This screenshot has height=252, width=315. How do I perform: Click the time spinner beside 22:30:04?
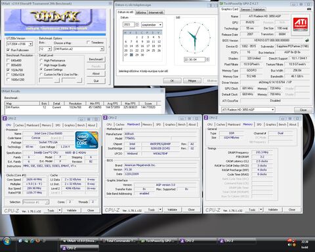coord(207,60)
